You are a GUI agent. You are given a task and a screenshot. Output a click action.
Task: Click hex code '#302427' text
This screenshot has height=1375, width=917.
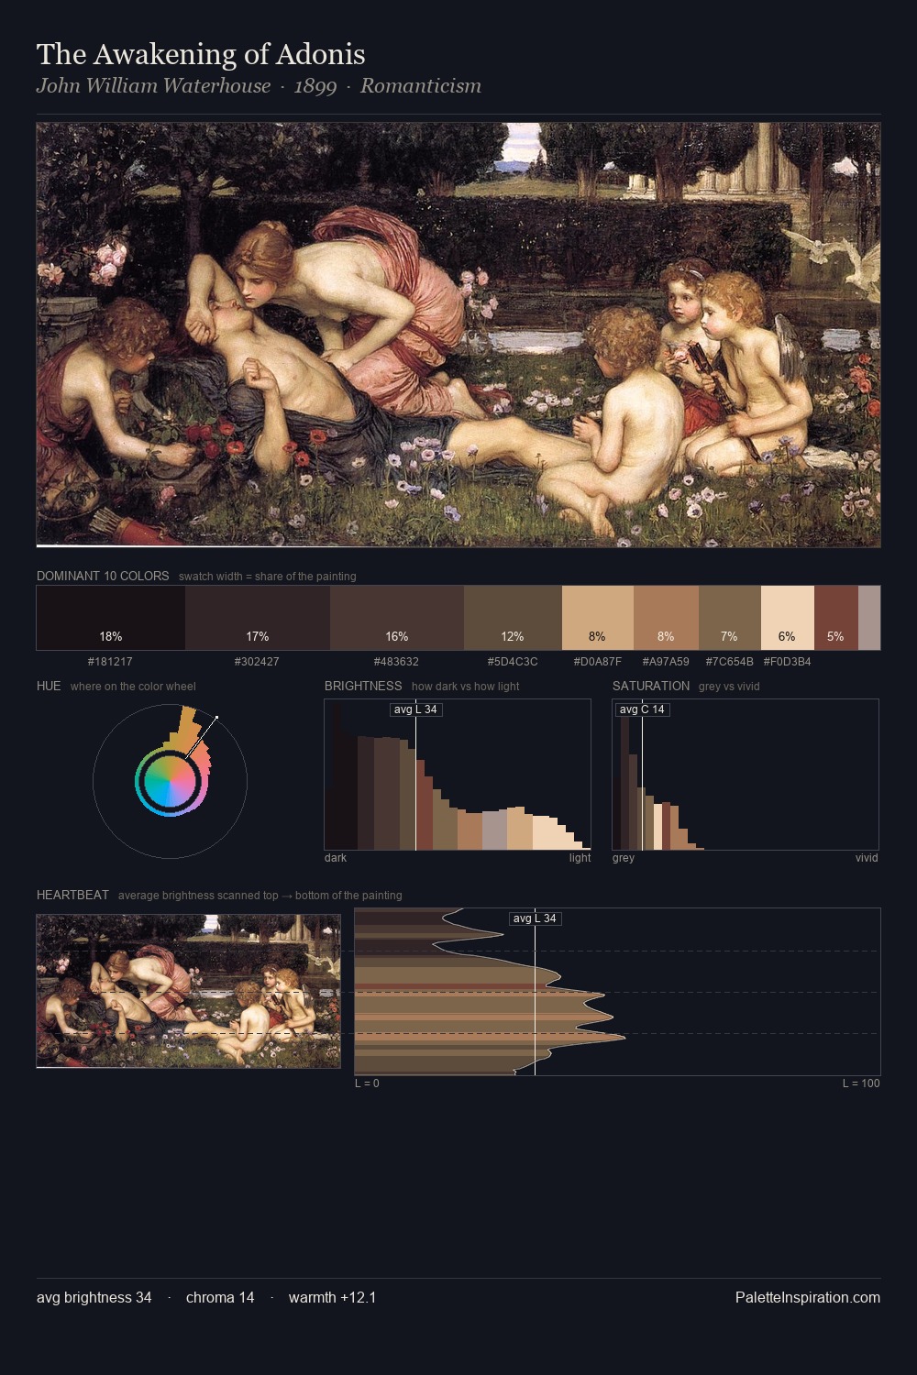(x=257, y=661)
